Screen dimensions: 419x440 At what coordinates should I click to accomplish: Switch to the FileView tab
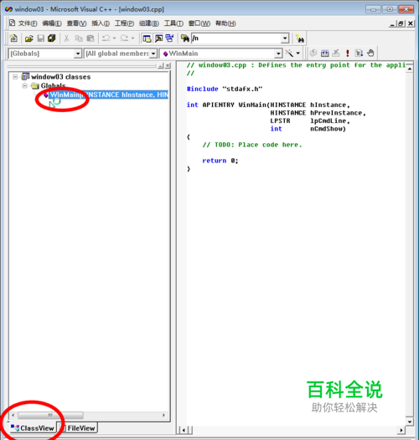(78, 428)
